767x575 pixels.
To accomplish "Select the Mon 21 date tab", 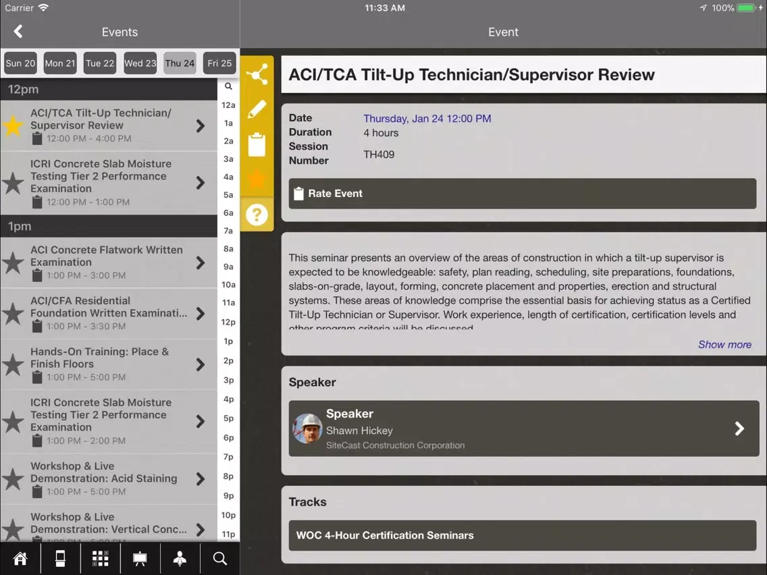I will 60,63.
